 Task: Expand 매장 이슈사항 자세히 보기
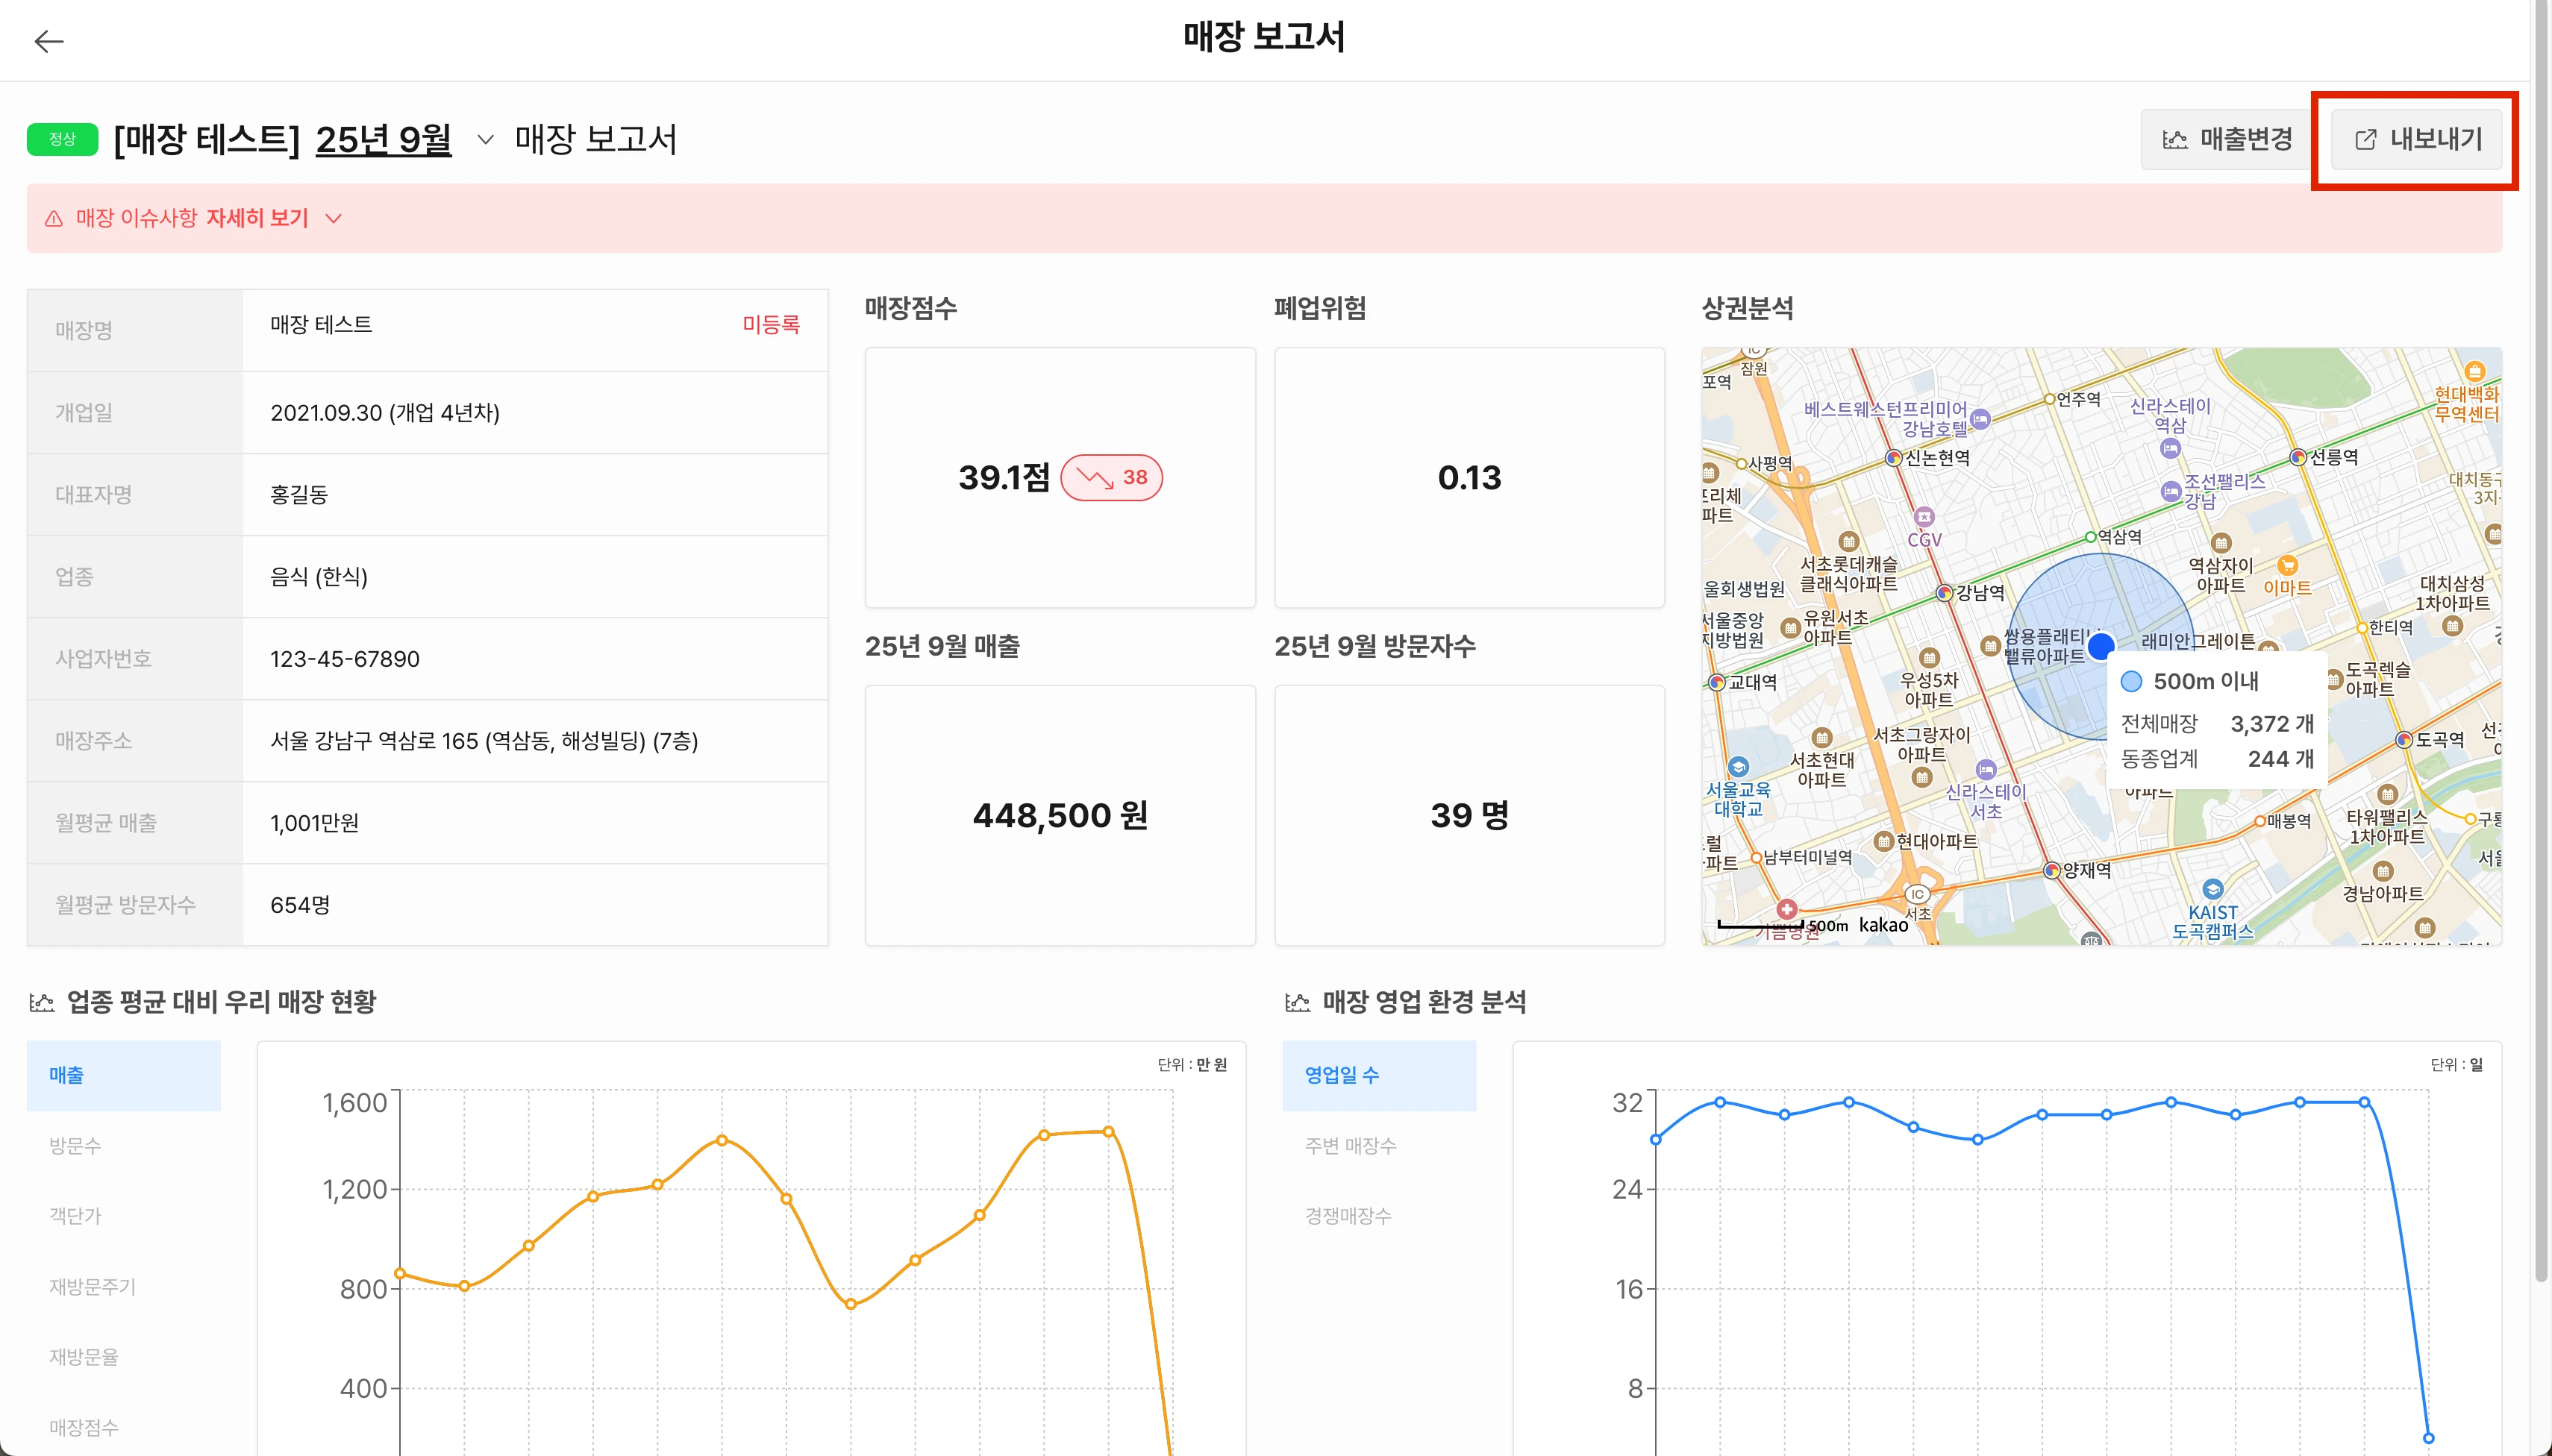[x=256, y=218]
